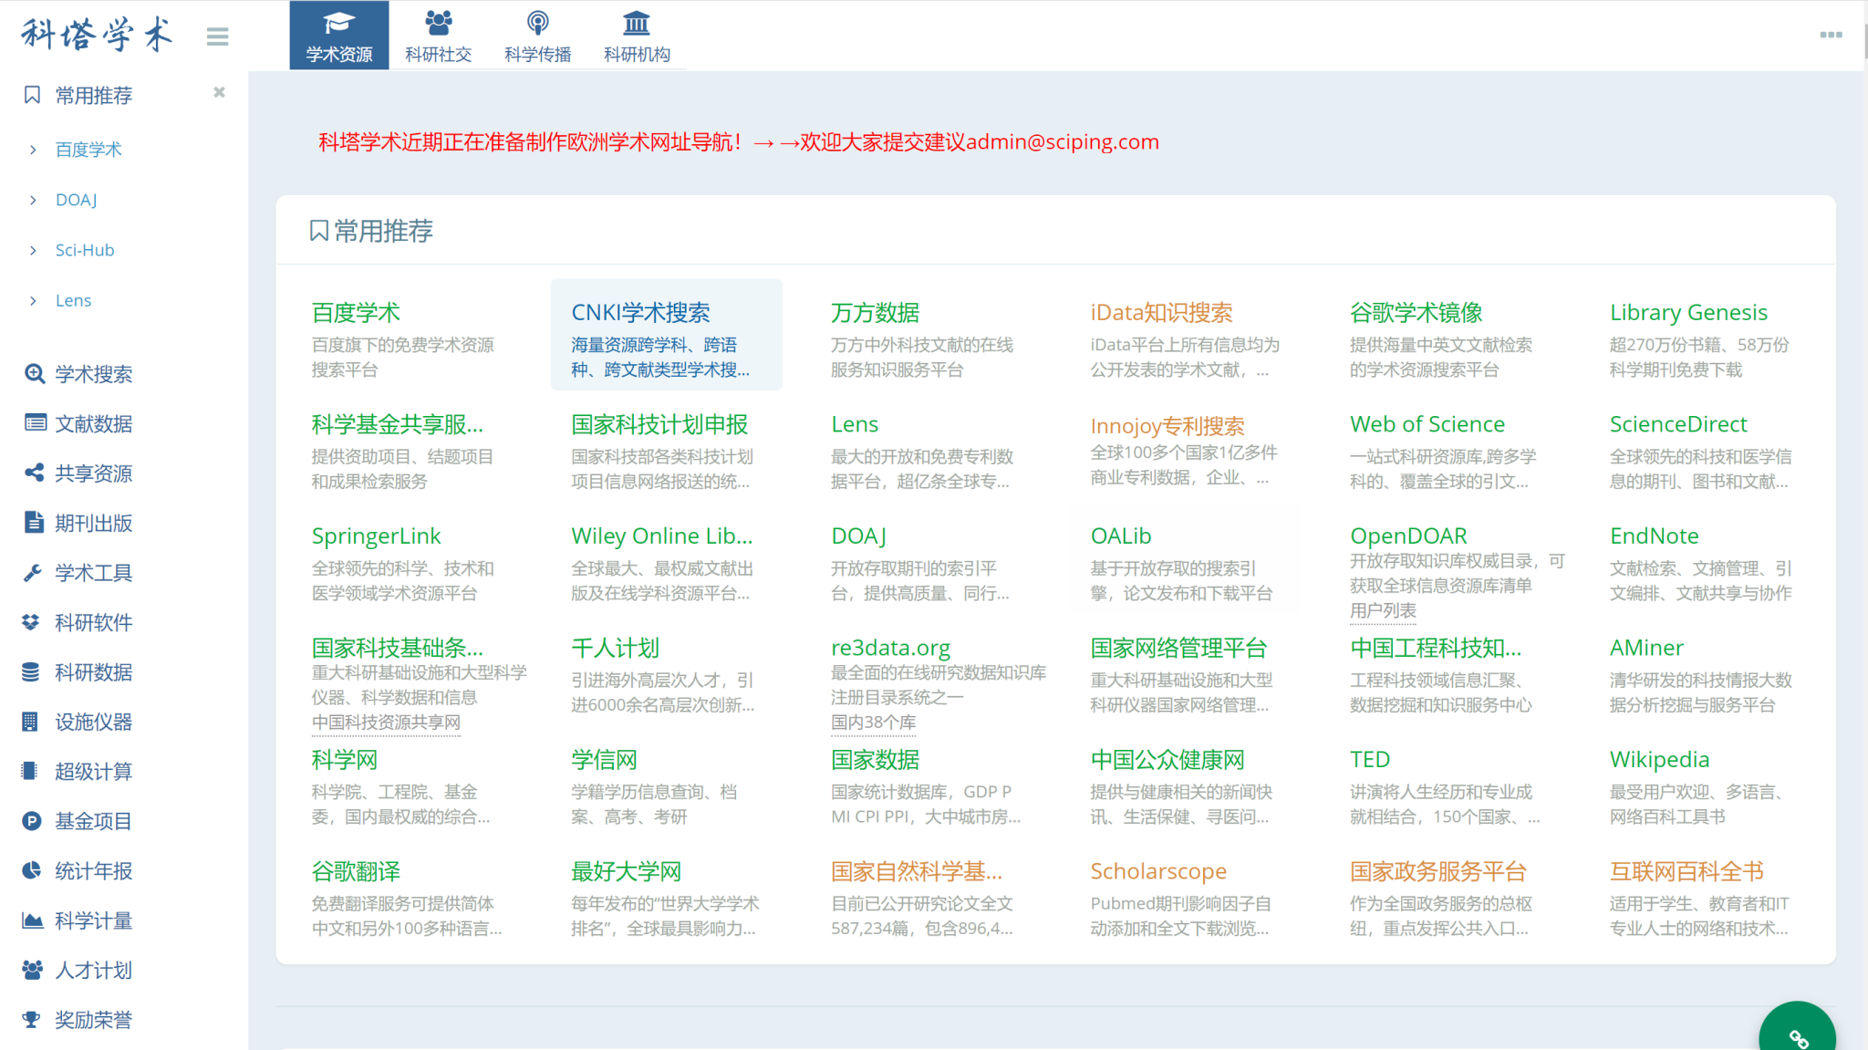Click the 学术工具 wrench icon
The image size is (1868, 1050).
(x=33, y=573)
